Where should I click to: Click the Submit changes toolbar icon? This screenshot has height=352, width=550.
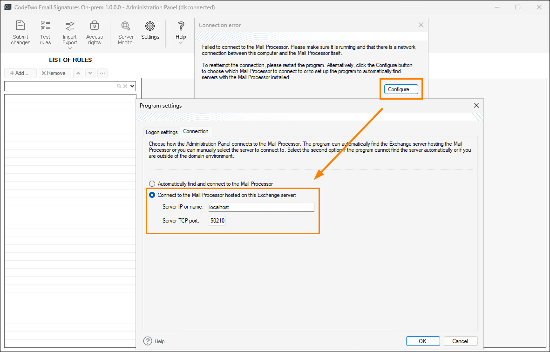[x=20, y=33]
